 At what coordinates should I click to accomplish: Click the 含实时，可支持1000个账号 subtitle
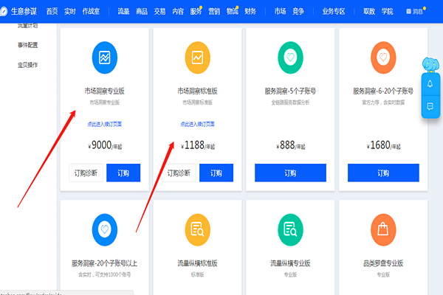105,274
